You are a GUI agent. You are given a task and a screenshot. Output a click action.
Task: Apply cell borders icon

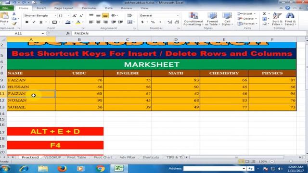point(54,22)
